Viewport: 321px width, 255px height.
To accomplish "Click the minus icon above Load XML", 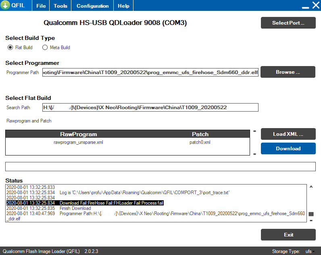I will (254, 131).
